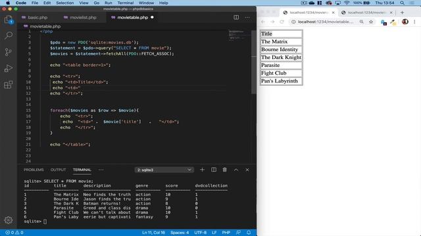
Task: Split the editor to the right
Action: (236, 18)
